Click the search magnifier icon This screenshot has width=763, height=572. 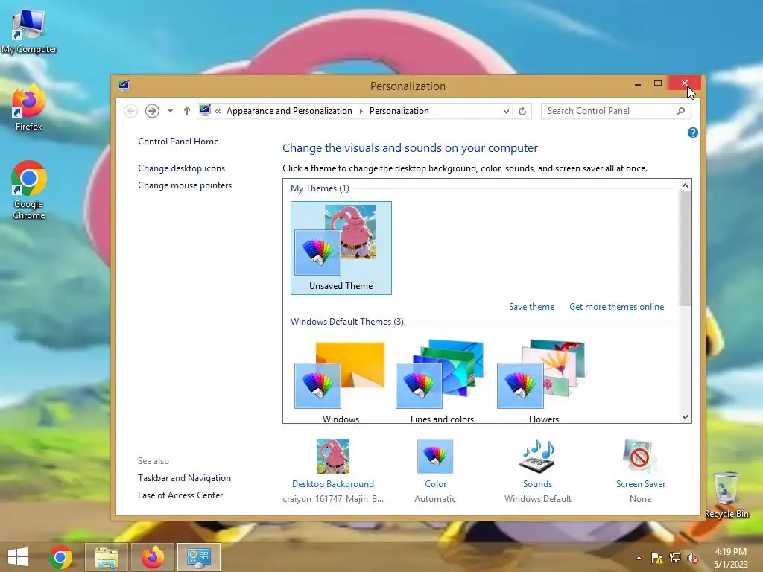[x=681, y=112]
